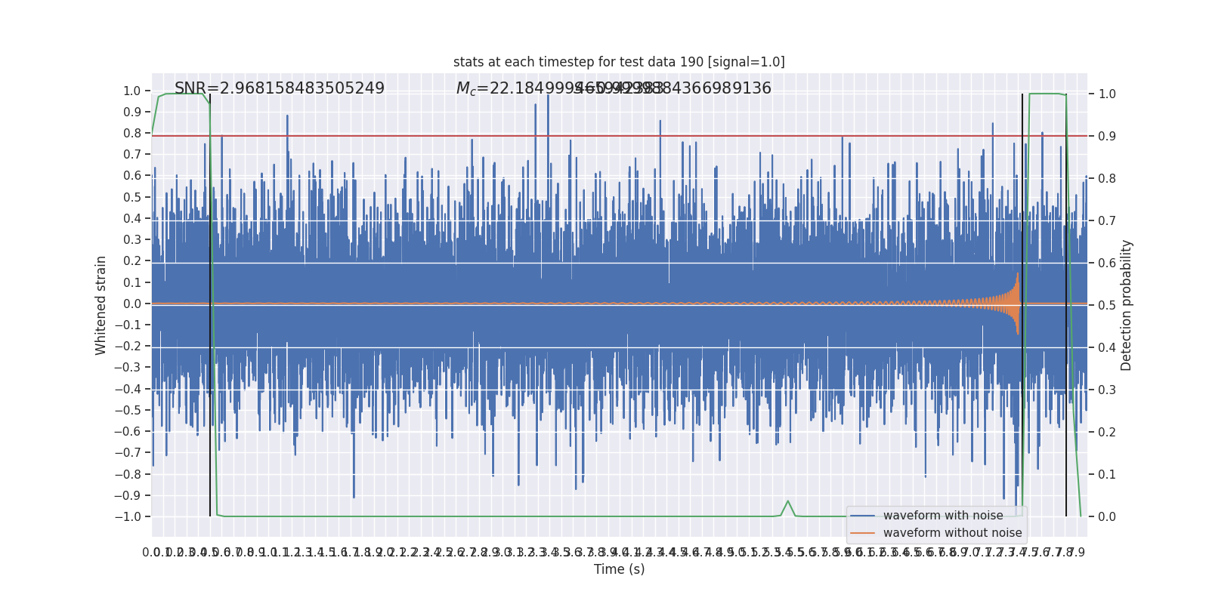The image size is (1209, 604).
Task: Click Whitened strain tick label 0.9
Action: click(x=132, y=112)
